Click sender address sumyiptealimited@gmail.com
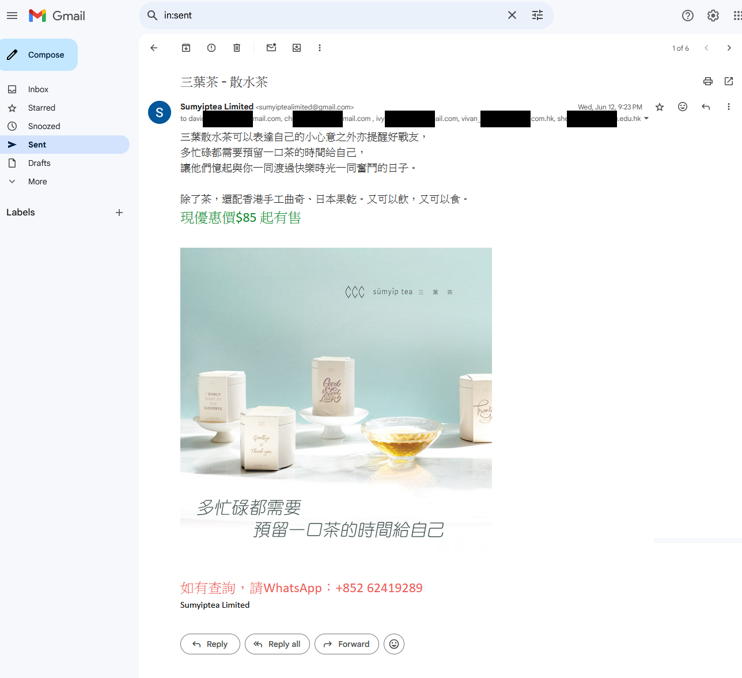The height and width of the screenshot is (678, 742). (305, 107)
